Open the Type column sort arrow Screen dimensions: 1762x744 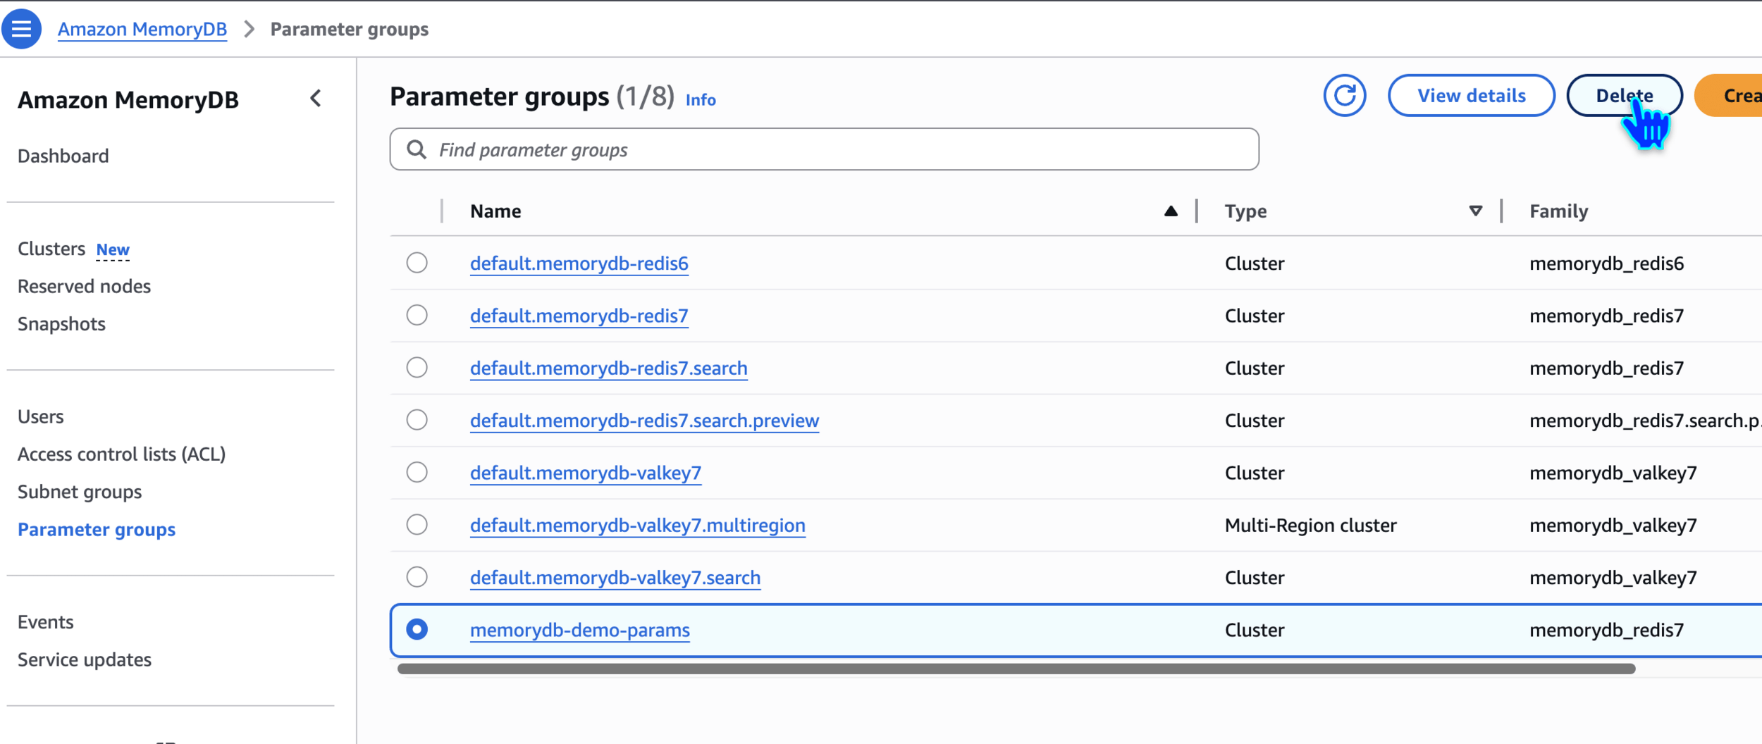coord(1475,211)
